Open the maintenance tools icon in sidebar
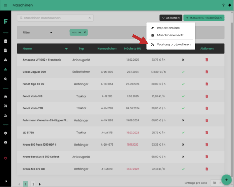This screenshot has height=187, width=234. 6,106
